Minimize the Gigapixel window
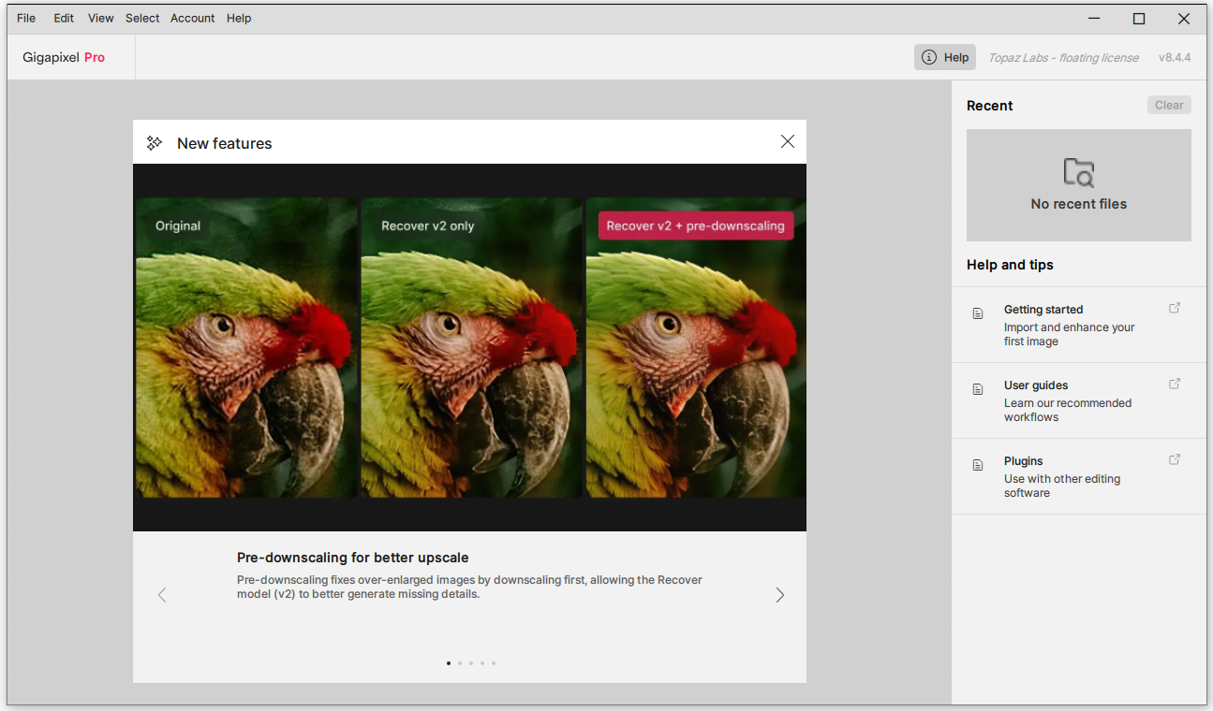The image size is (1213, 711). [1094, 19]
